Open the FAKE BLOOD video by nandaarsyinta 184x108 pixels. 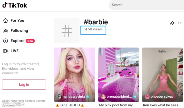tap(74, 75)
